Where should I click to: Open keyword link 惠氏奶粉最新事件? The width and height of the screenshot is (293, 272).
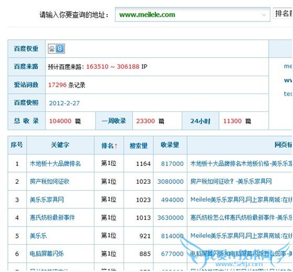[x=53, y=217]
